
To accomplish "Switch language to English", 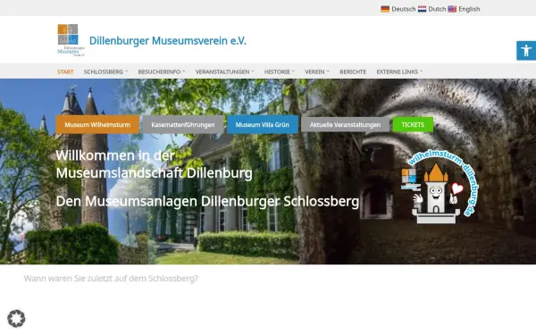I will [469, 9].
